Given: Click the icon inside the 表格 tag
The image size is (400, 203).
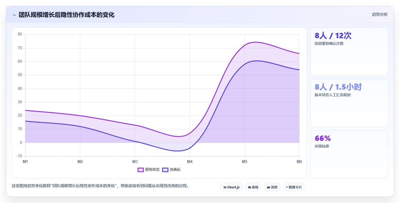Looking at the screenshot, I should 249,187.
